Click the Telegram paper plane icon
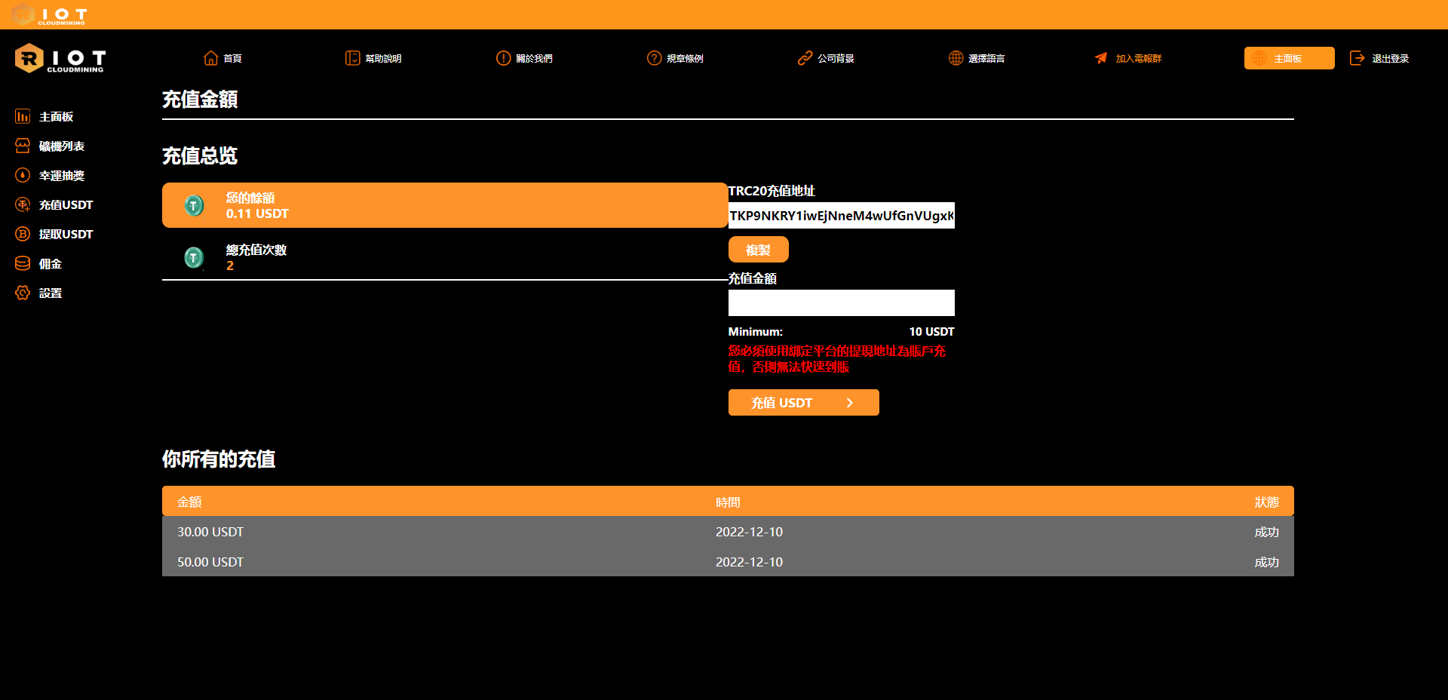The height and width of the screenshot is (700, 1448). point(1101,58)
